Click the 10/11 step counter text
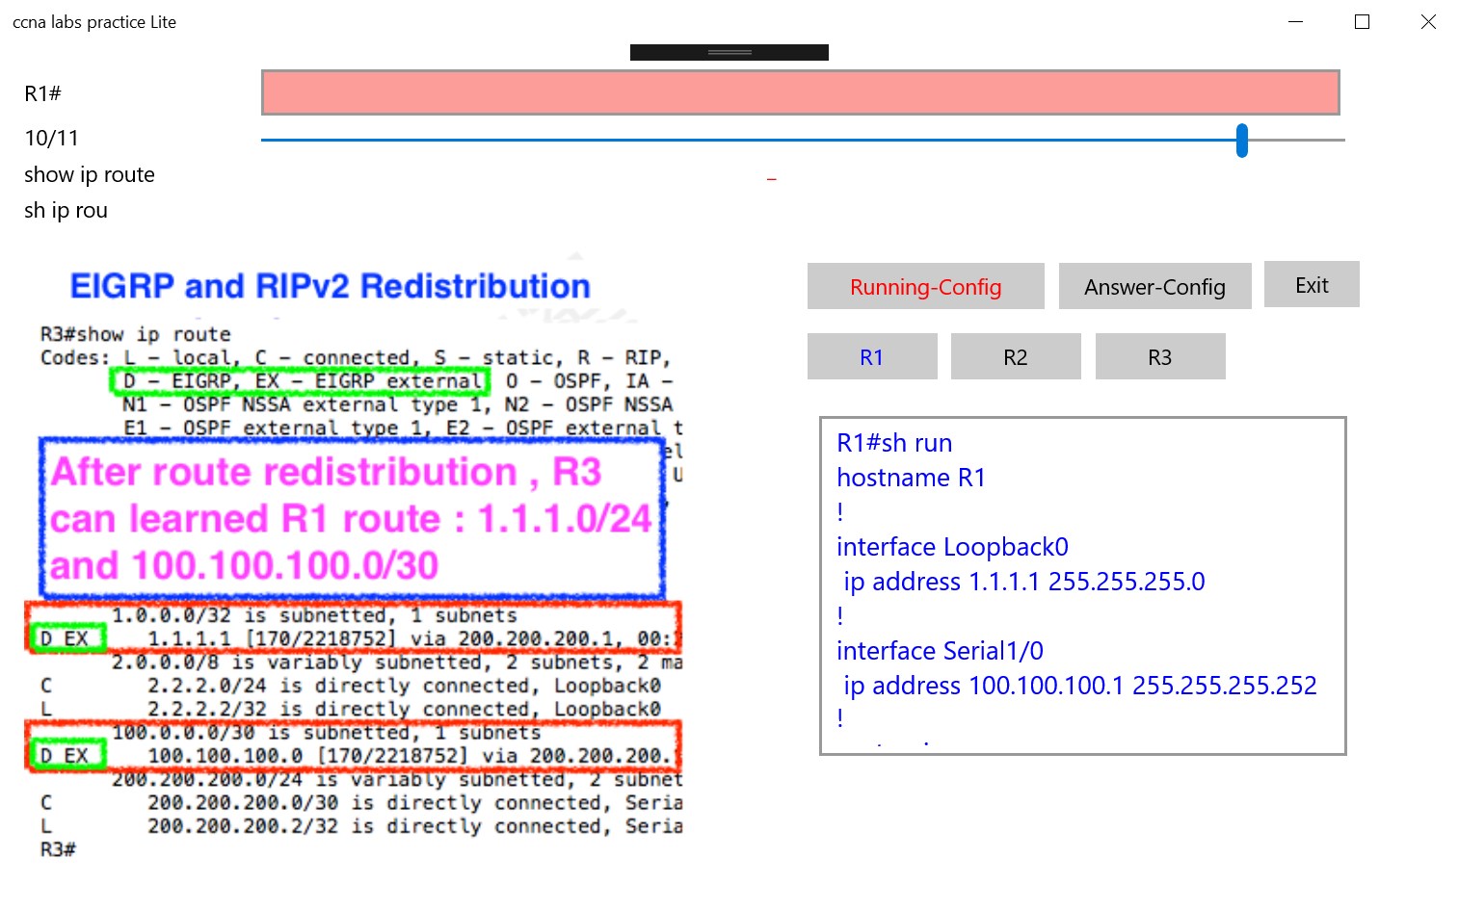This screenshot has height=909, width=1459. (x=51, y=138)
